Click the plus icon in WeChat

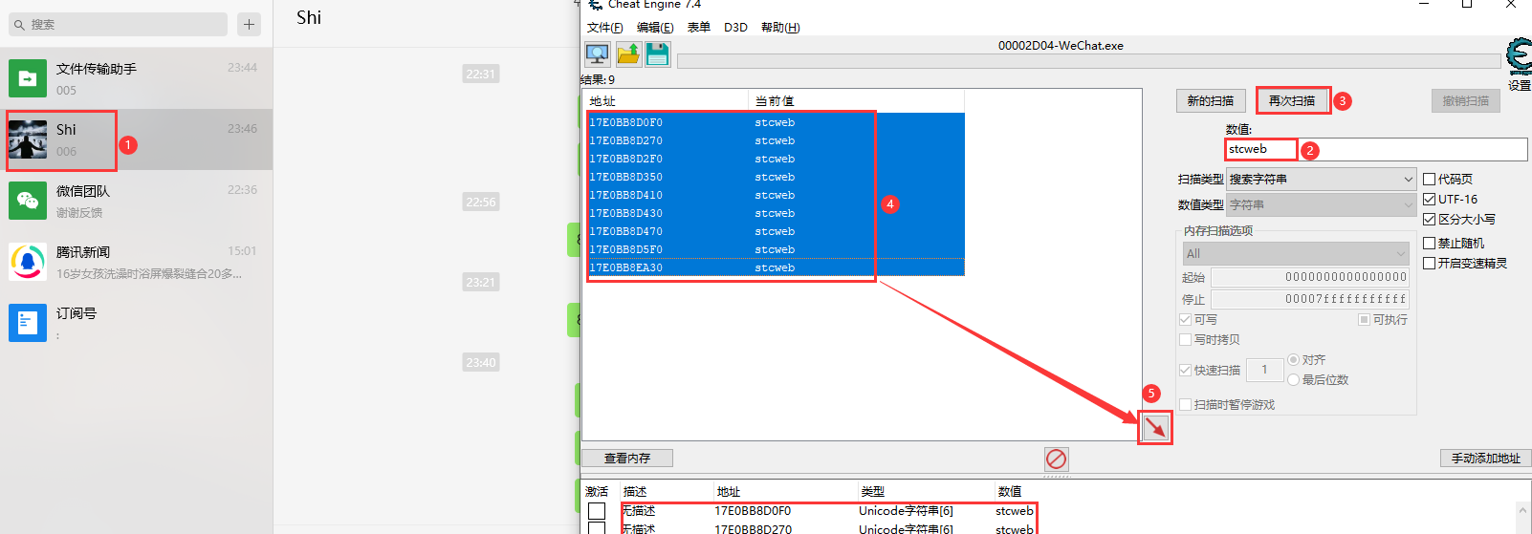pyautogui.click(x=250, y=24)
